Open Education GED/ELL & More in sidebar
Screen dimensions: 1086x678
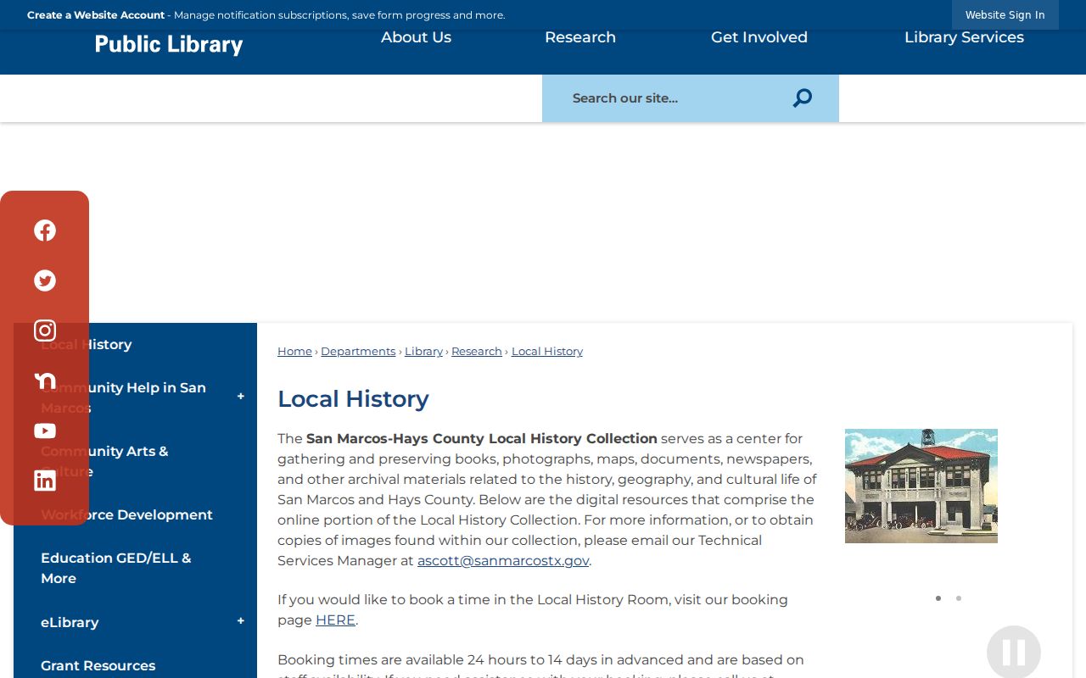point(116,568)
